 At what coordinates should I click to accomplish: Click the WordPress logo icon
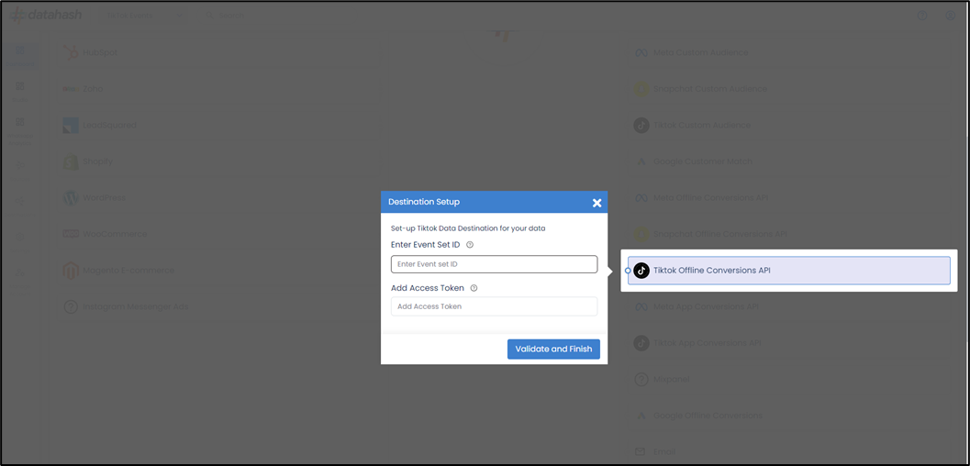tap(71, 198)
